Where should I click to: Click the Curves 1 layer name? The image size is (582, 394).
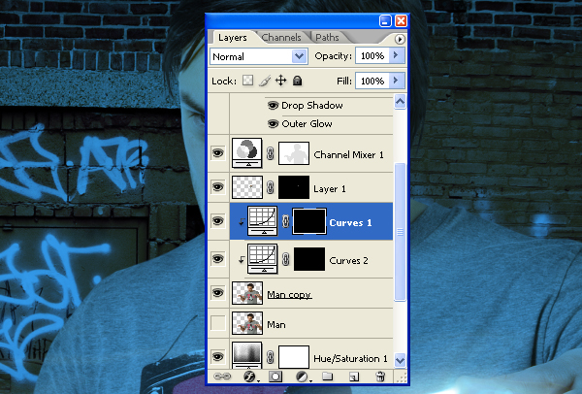[x=350, y=223]
